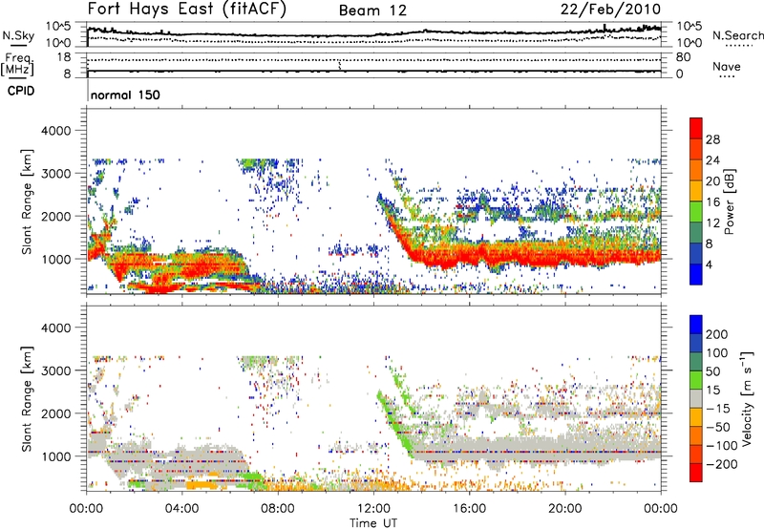Click the '08:00' time tick label

pyautogui.click(x=277, y=509)
